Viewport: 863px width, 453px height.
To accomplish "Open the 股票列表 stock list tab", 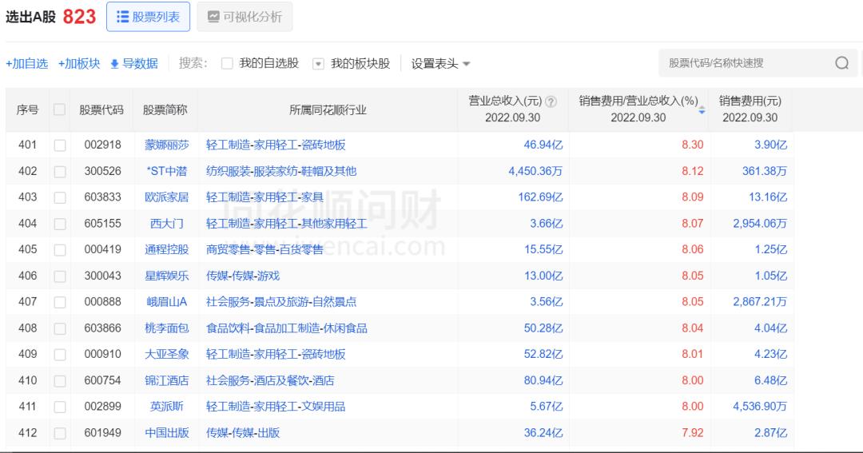I will (148, 17).
